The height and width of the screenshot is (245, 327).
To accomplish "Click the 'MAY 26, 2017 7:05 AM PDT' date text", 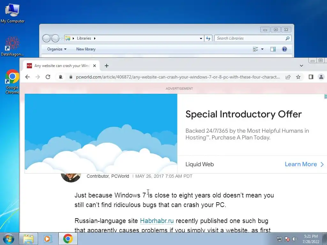I will tap(164, 176).
